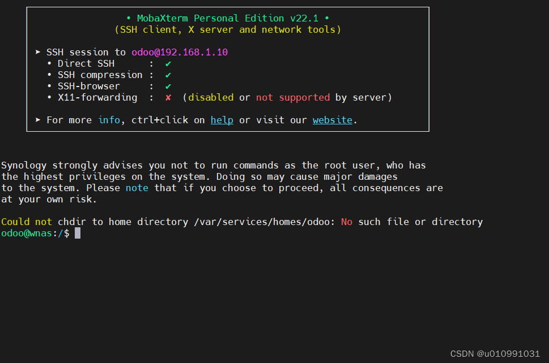The height and width of the screenshot is (363, 549).
Task: Click the highlighted word "info" in the banner
Action: (x=109, y=120)
